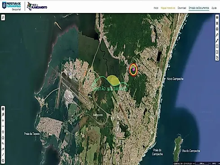Click the diagonal line tool icon
Viewport: 220px width, 165px height.
pos(3,155)
